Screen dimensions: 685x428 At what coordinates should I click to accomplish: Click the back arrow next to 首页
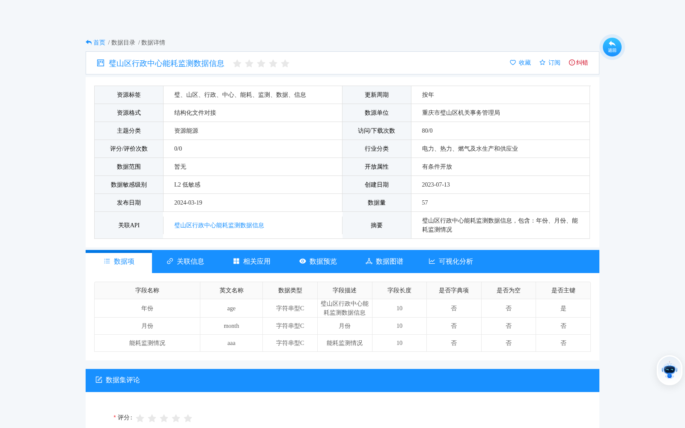(x=89, y=42)
